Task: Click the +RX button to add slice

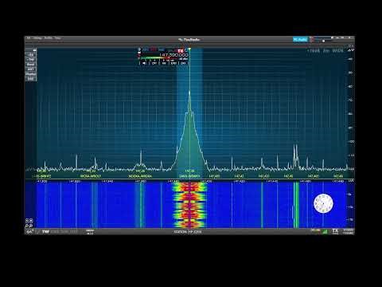Action: [31, 55]
